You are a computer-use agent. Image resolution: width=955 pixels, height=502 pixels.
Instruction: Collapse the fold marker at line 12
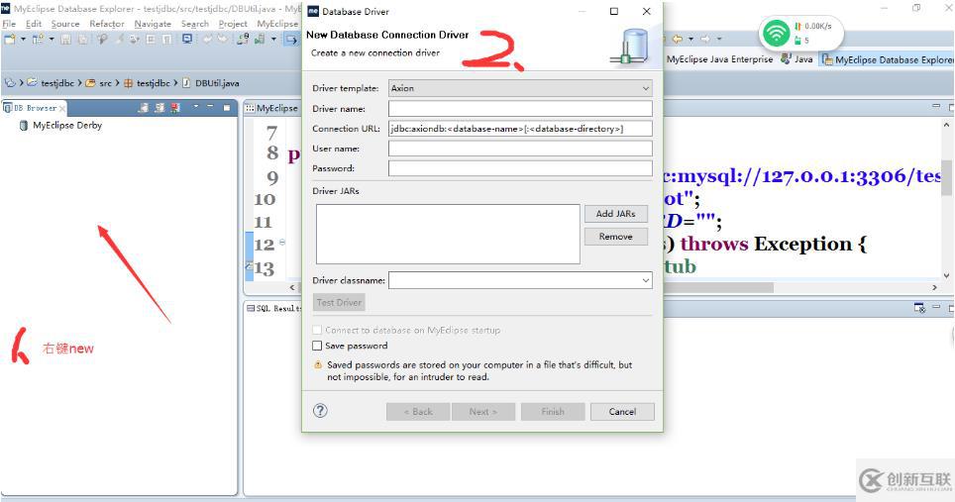(282, 243)
